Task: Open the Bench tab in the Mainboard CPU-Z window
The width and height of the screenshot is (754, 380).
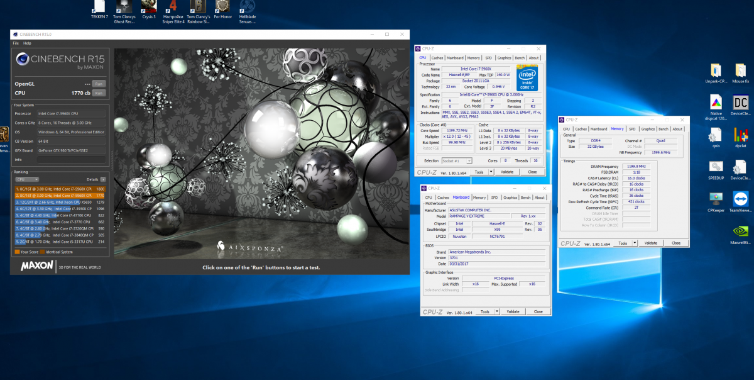Action: 526,198
